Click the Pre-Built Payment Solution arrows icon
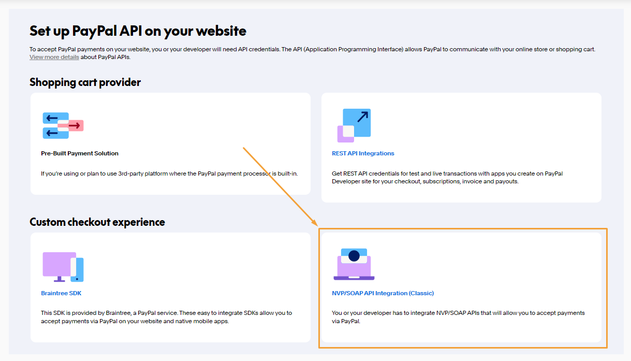This screenshot has height=361, width=631. tap(63, 125)
